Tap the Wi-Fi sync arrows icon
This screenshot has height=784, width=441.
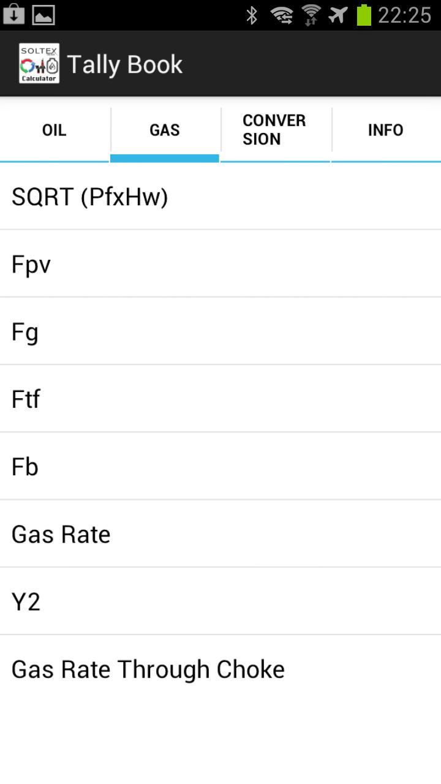coord(282,15)
